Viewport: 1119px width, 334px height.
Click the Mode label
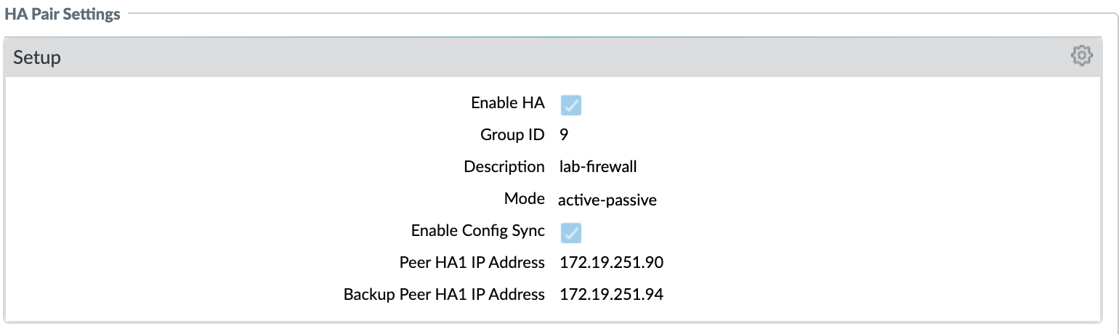coord(524,199)
